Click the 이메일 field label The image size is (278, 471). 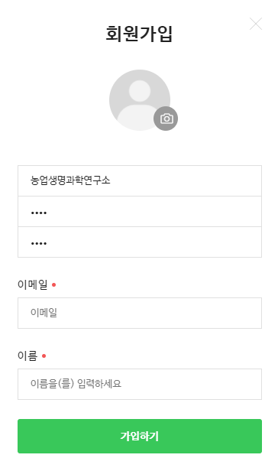pyautogui.click(x=32, y=284)
